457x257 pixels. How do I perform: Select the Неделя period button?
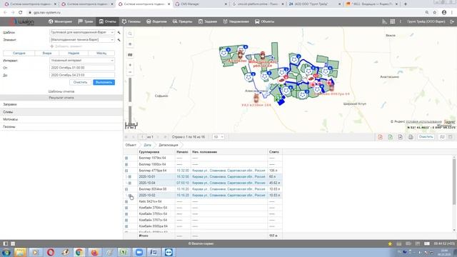coord(74,54)
